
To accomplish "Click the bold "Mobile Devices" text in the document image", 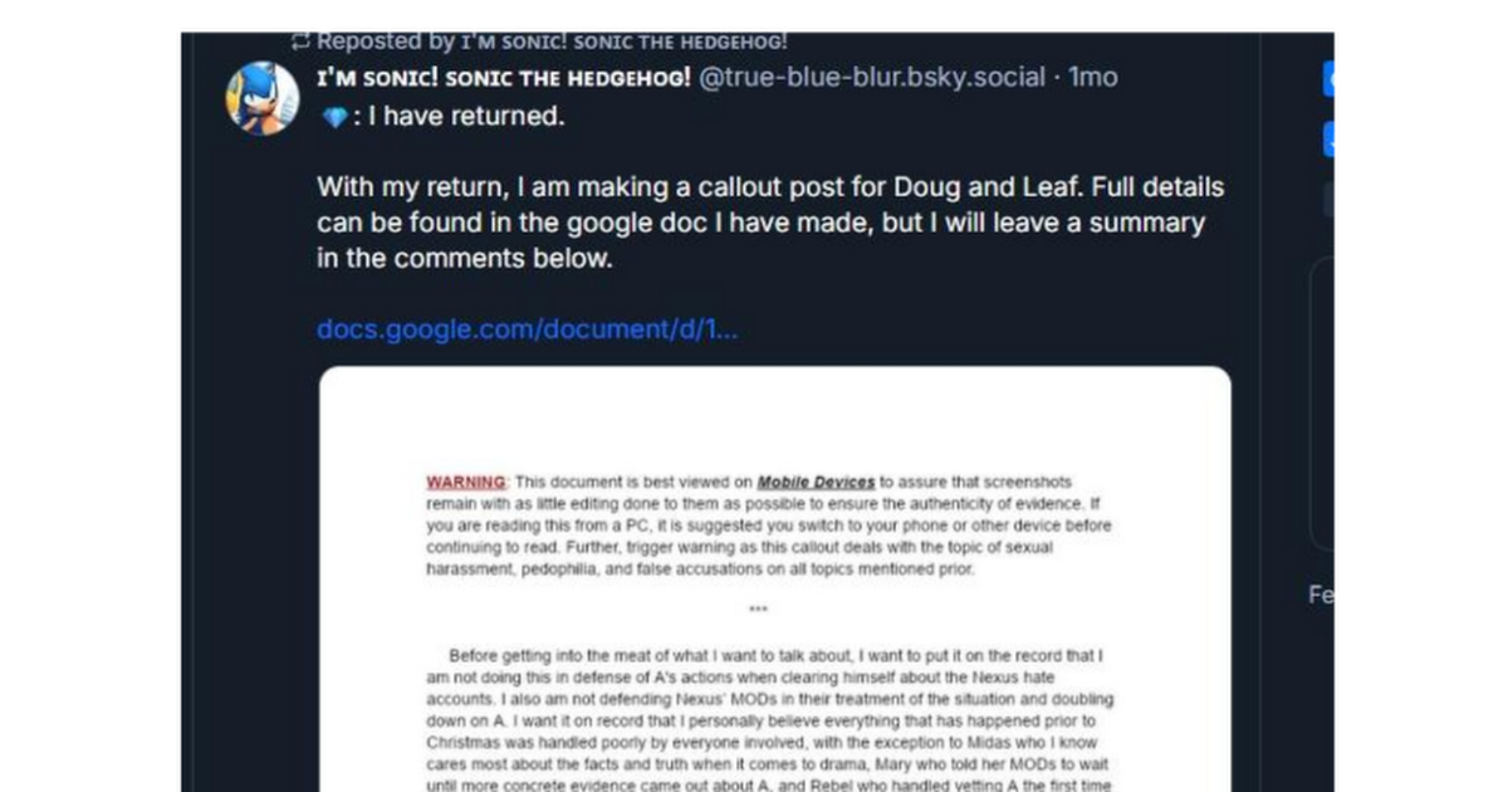I will [x=816, y=482].
